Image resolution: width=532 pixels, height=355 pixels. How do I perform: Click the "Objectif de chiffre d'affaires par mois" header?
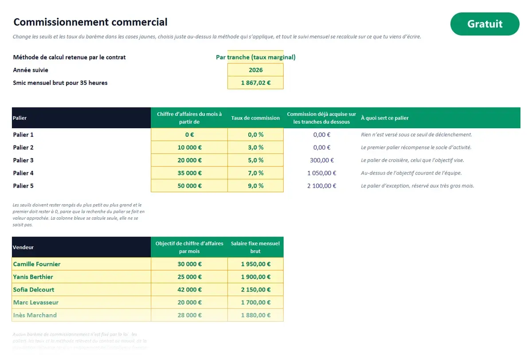pyautogui.click(x=189, y=247)
